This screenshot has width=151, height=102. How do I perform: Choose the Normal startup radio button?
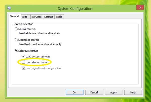[16, 29]
